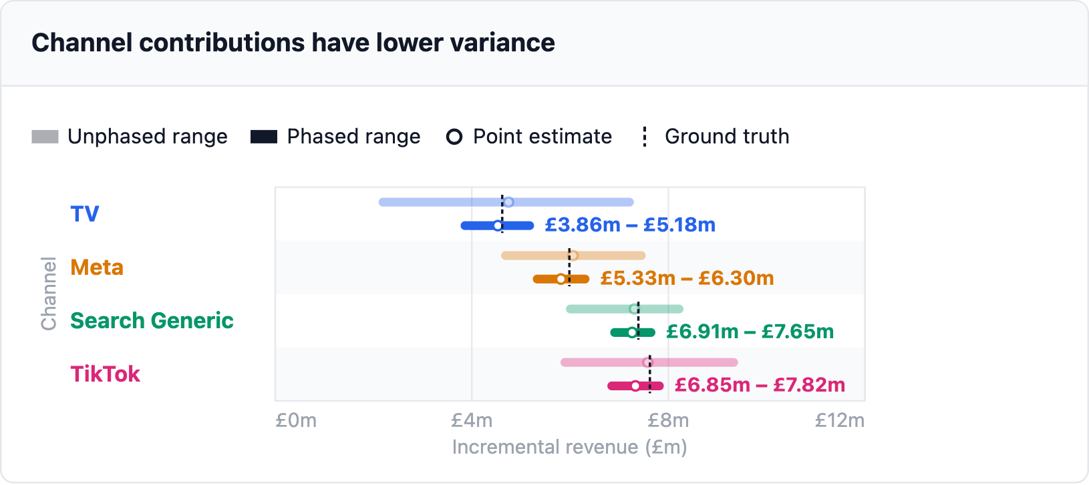
Task: Click the £0m axis tick label
Action: 296,421
